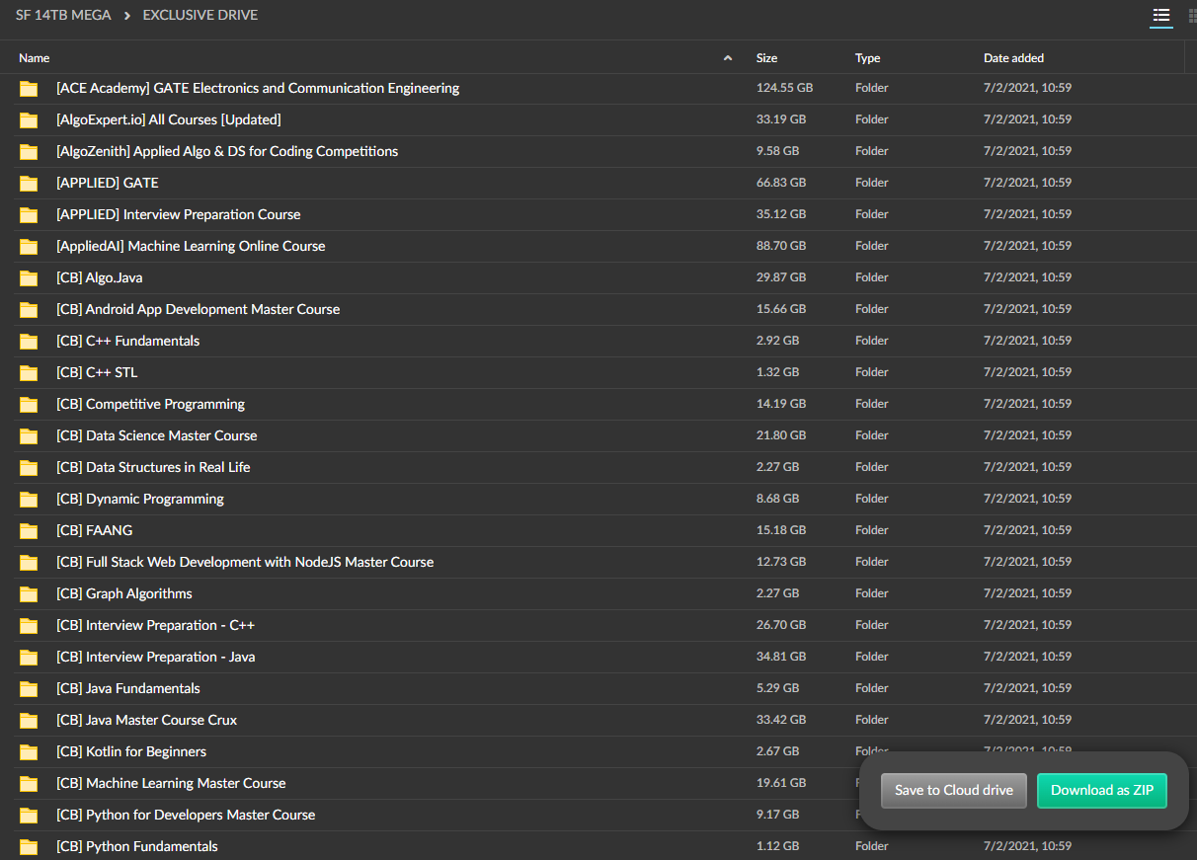Click folder icon for APPLIED Interview Preparation Course
Viewport: 1197px width, 860px height.
click(29, 215)
